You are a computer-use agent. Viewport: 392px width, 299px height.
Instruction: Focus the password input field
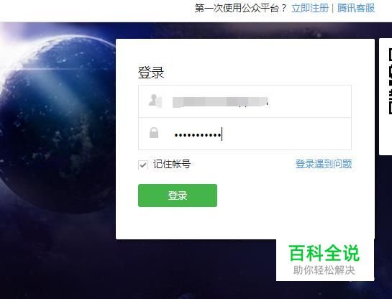(x=245, y=134)
